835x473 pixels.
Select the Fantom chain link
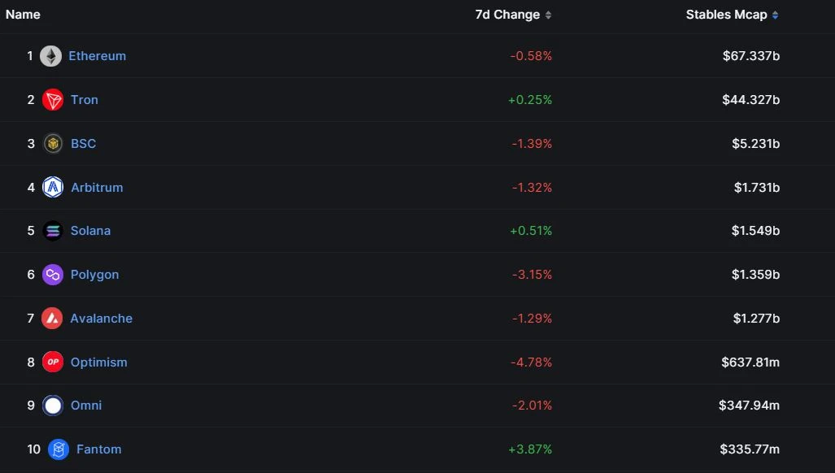[x=98, y=449]
